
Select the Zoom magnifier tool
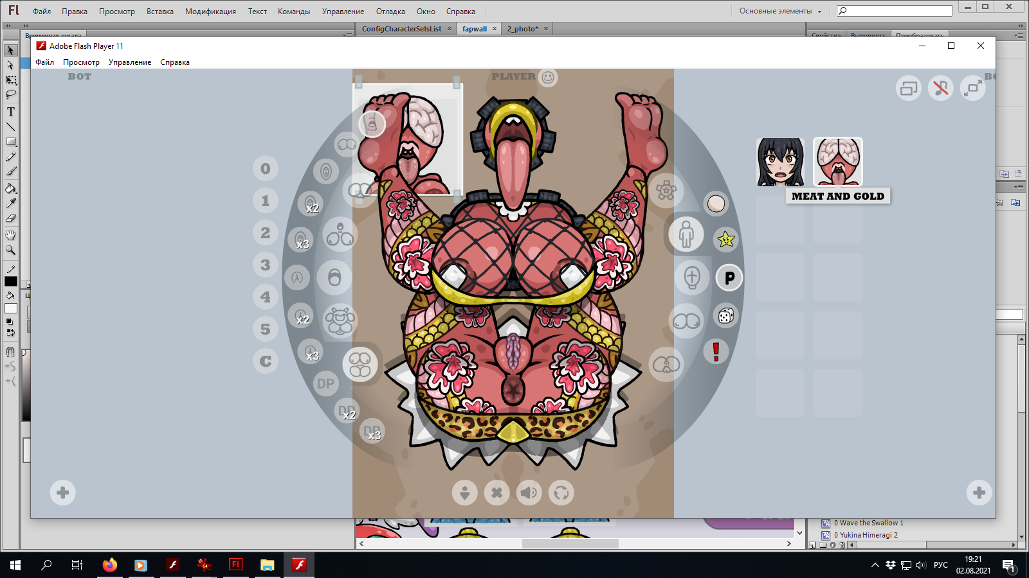click(10, 250)
